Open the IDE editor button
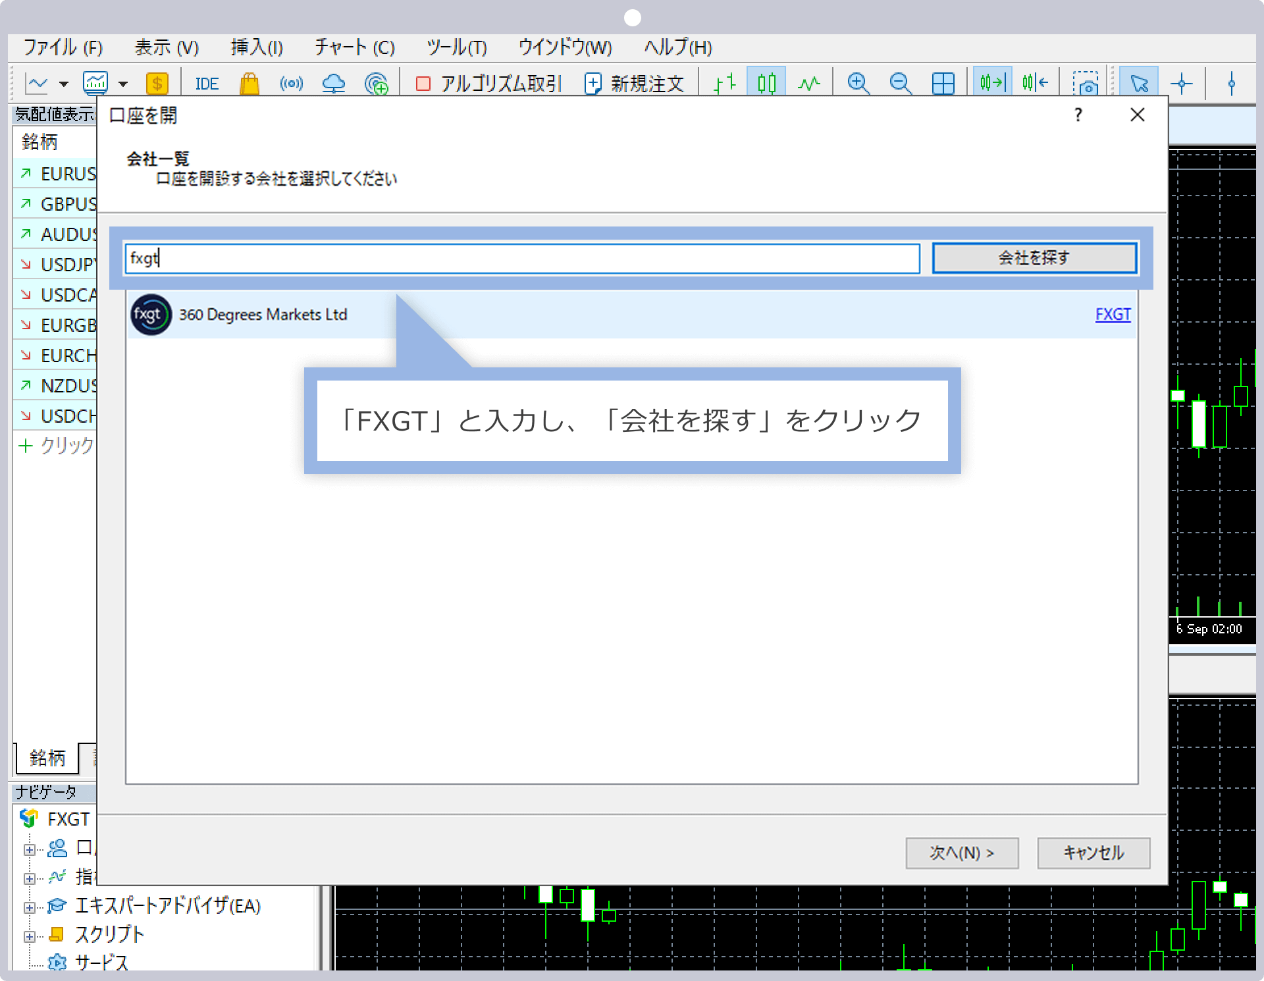 coord(207,84)
